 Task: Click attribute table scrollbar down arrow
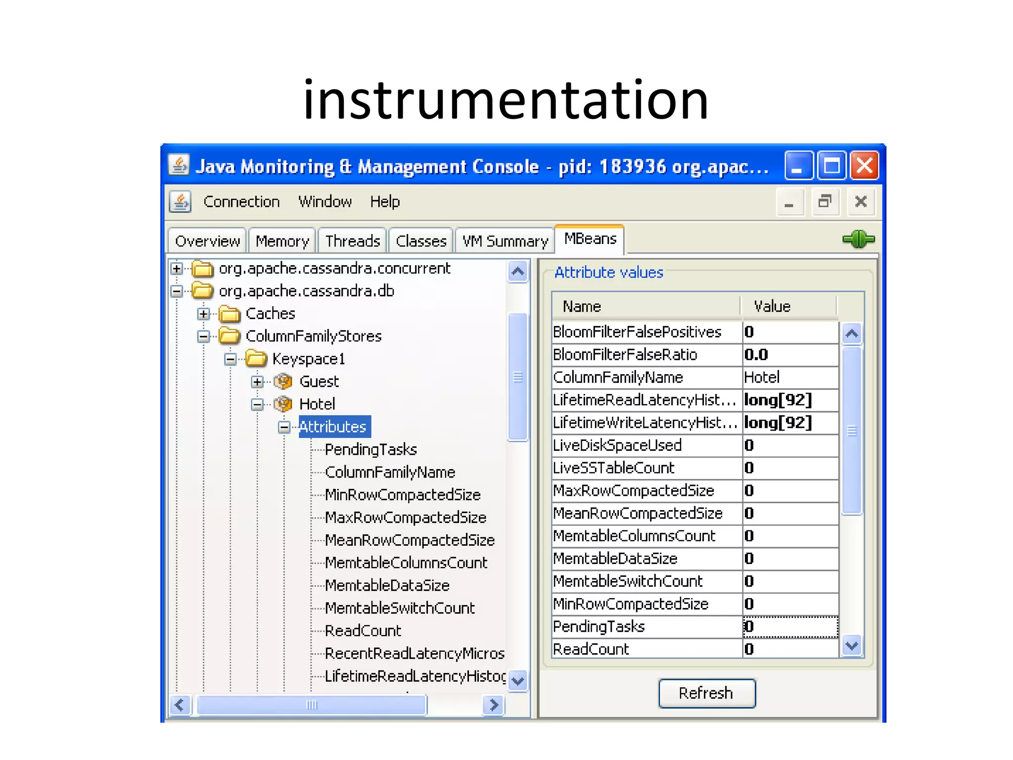852,646
